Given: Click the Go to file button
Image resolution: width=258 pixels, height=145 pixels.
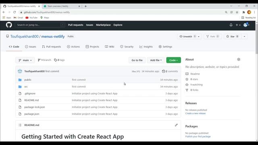Looking at the screenshot, I should pyautogui.click(x=137, y=60).
